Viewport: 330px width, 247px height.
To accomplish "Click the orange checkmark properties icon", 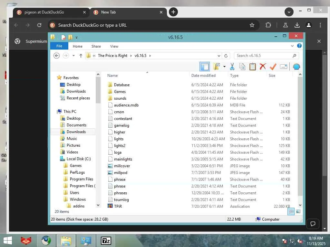I will point(273,67).
